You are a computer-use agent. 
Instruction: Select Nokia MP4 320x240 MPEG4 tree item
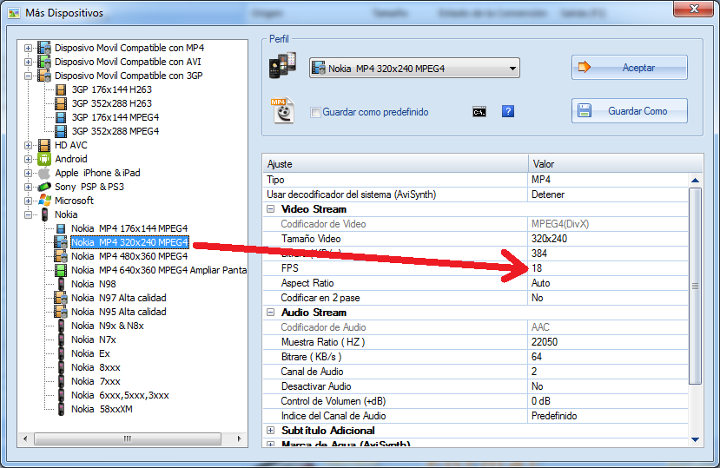[129, 242]
